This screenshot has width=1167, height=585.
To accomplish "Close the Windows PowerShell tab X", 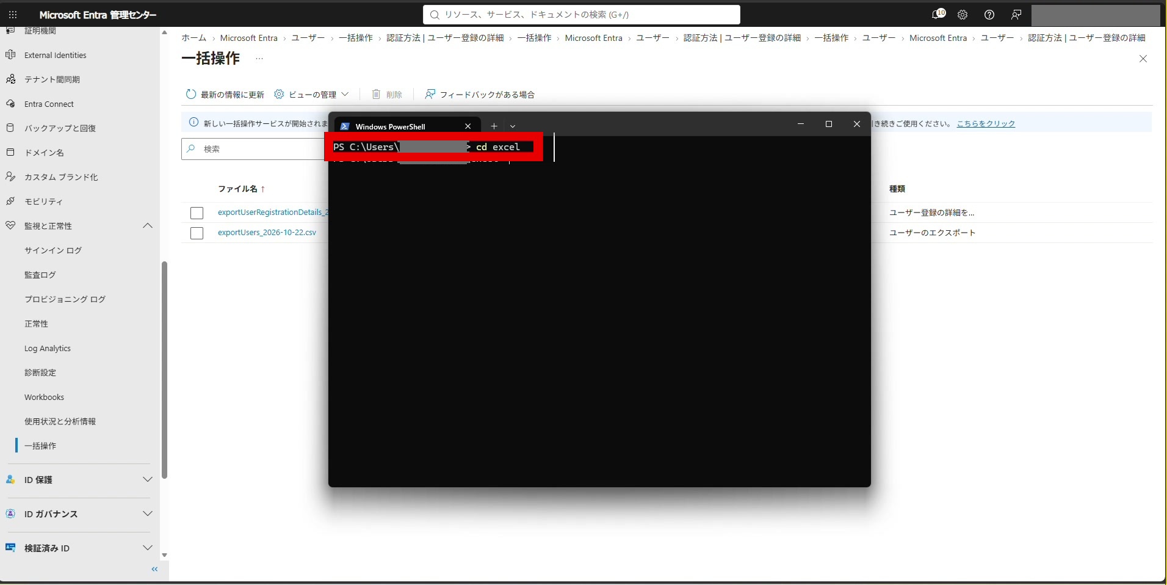I will coord(468,126).
